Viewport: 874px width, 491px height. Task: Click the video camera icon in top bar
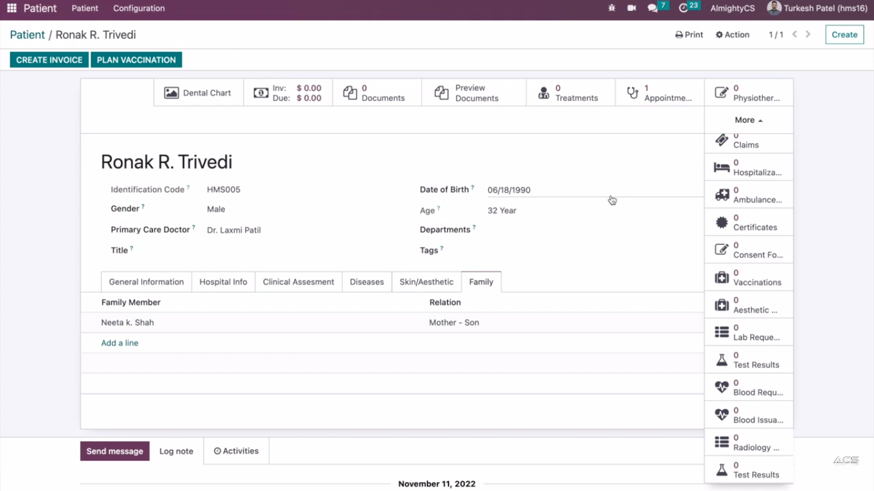tap(632, 8)
